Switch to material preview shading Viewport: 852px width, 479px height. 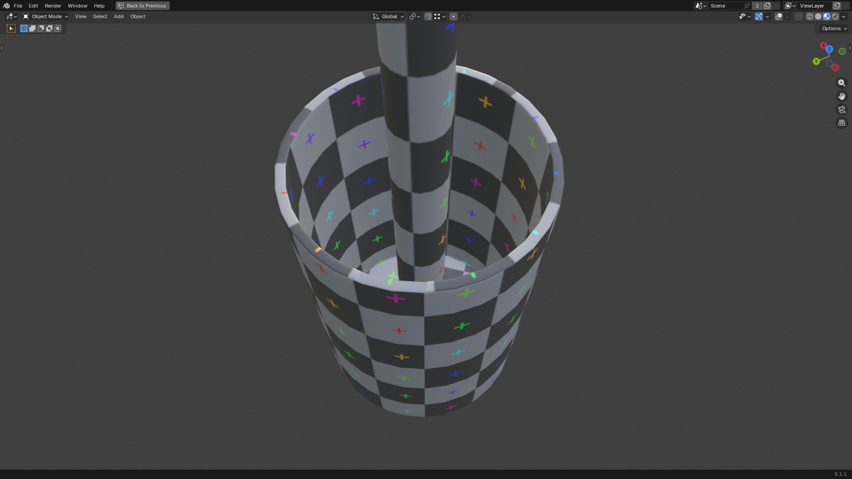827,16
